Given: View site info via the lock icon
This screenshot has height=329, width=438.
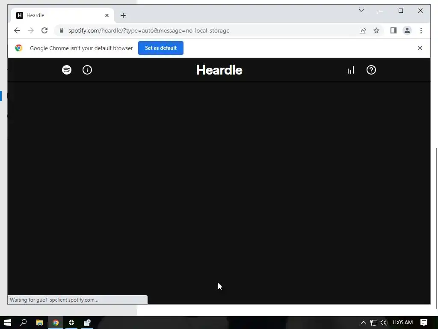Looking at the screenshot, I should [x=62, y=30].
